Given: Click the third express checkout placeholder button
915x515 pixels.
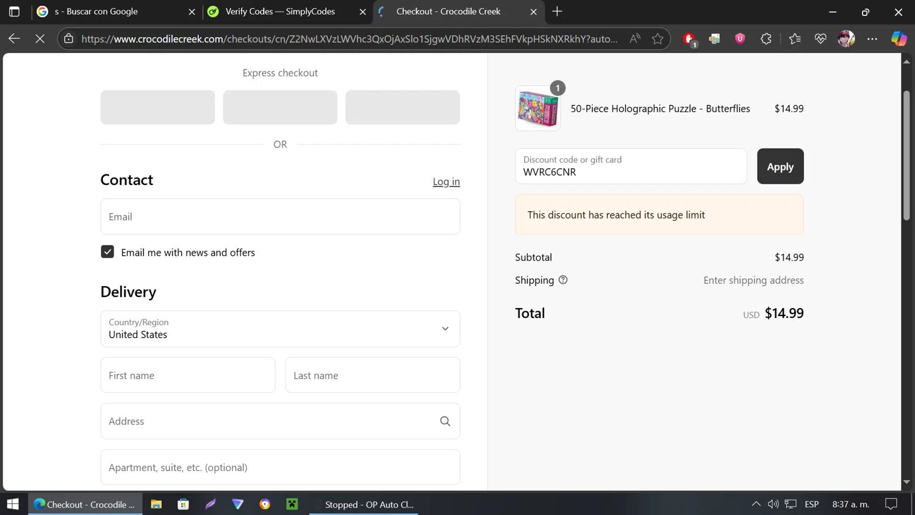Looking at the screenshot, I should click(403, 107).
